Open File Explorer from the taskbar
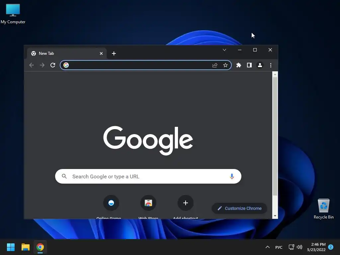This screenshot has height=255, width=340. 25,247
